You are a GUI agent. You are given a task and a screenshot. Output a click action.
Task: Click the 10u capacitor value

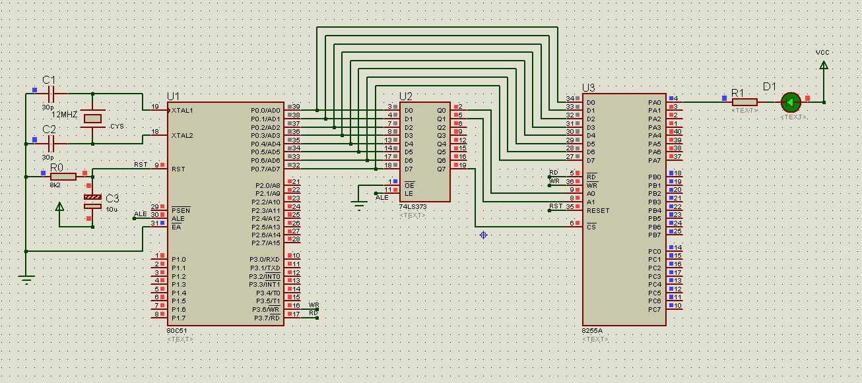pyautogui.click(x=112, y=210)
